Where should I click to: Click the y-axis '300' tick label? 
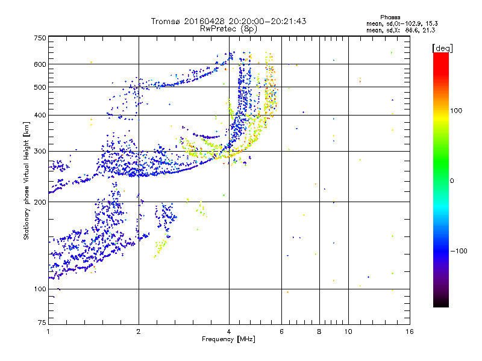click(40, 152)
